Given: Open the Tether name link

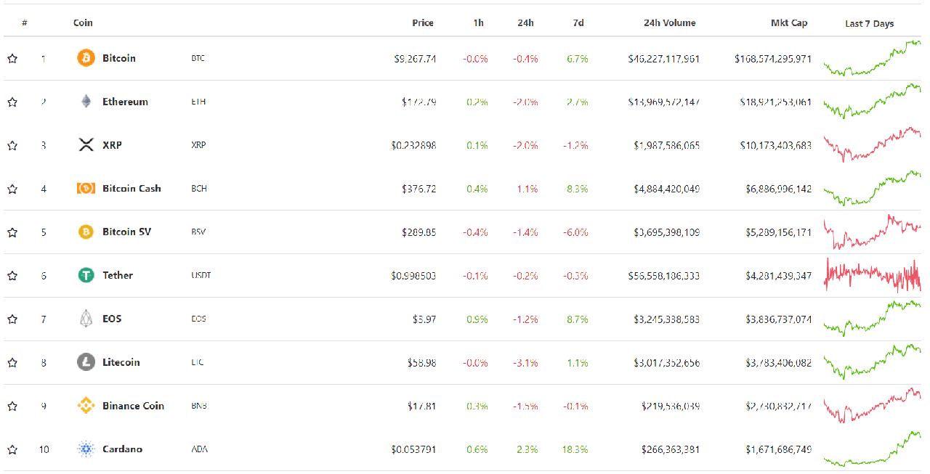Looking at the screenshot, I should tap(118, 276).
